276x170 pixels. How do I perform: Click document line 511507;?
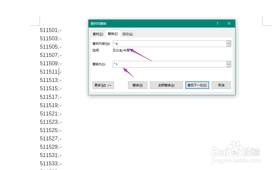click(49, 55)
